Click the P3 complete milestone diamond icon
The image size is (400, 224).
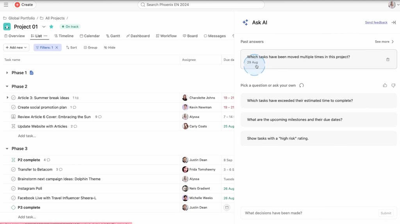tap(13, 208)
